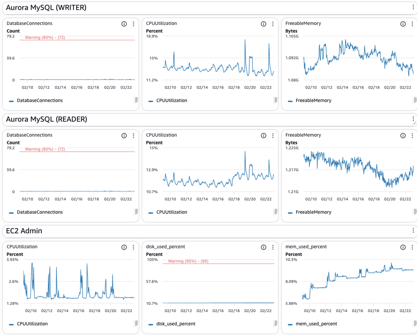Viewport: 417px width, 335px height.
Task: Click the mem_used_percent widget title
Action: [x=306, y=247]
